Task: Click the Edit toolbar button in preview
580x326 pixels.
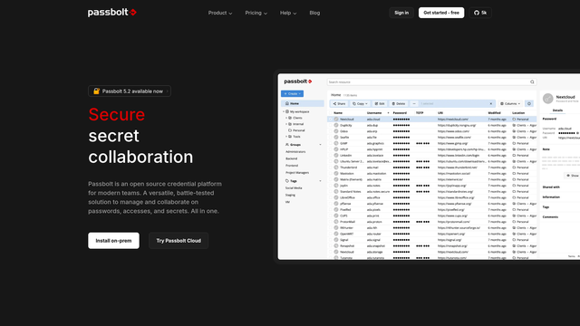Action: point(380,104)
